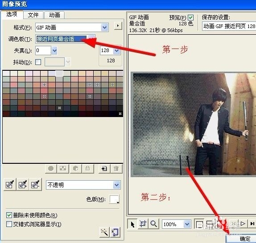
Task: Switch to single preview window view
Action: pyautogui.click(x=199, y=224)
